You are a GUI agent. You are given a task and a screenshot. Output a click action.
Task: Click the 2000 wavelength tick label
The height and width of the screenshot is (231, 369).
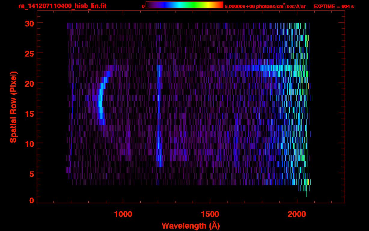pos(297,214)
